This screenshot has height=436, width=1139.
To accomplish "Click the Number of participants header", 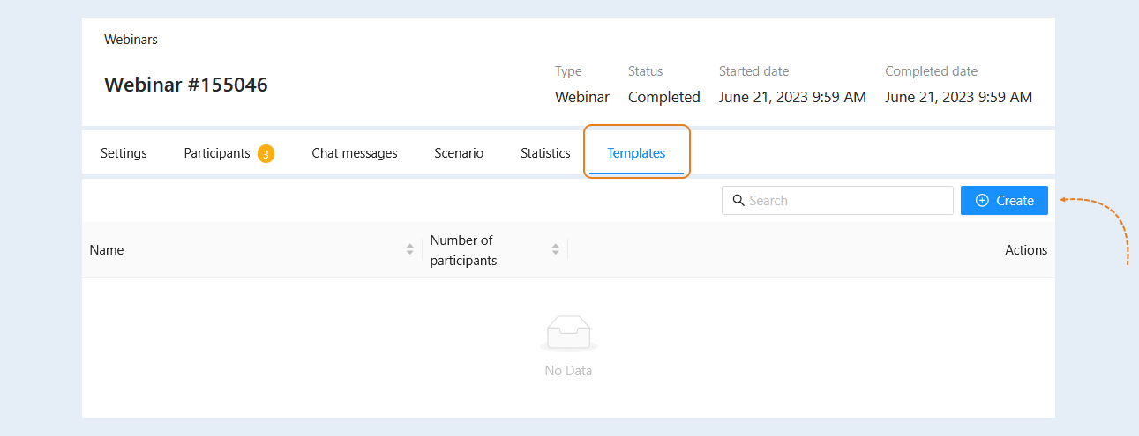I will click(495, 250).
